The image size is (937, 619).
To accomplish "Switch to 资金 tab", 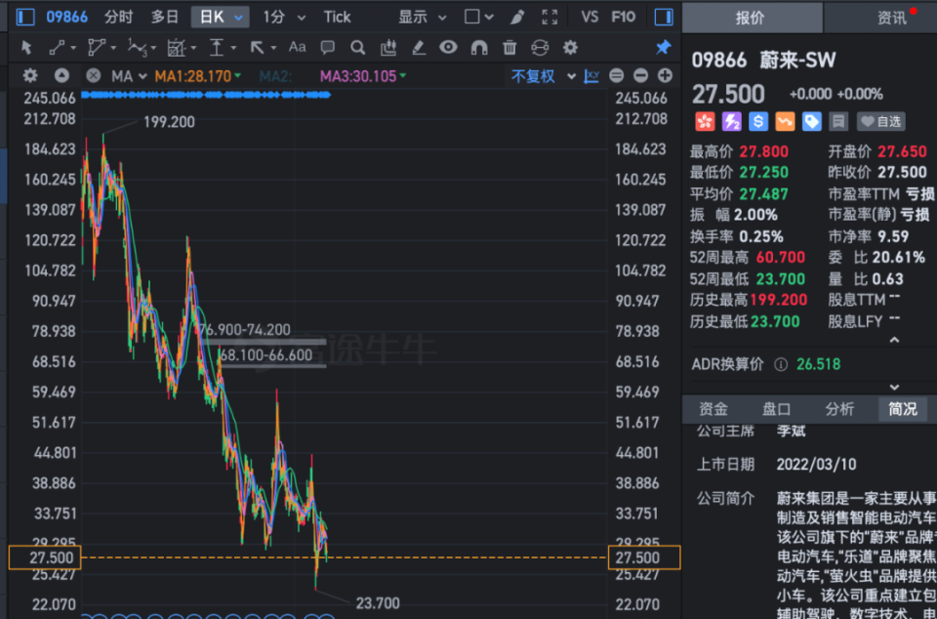I will 713,409.
